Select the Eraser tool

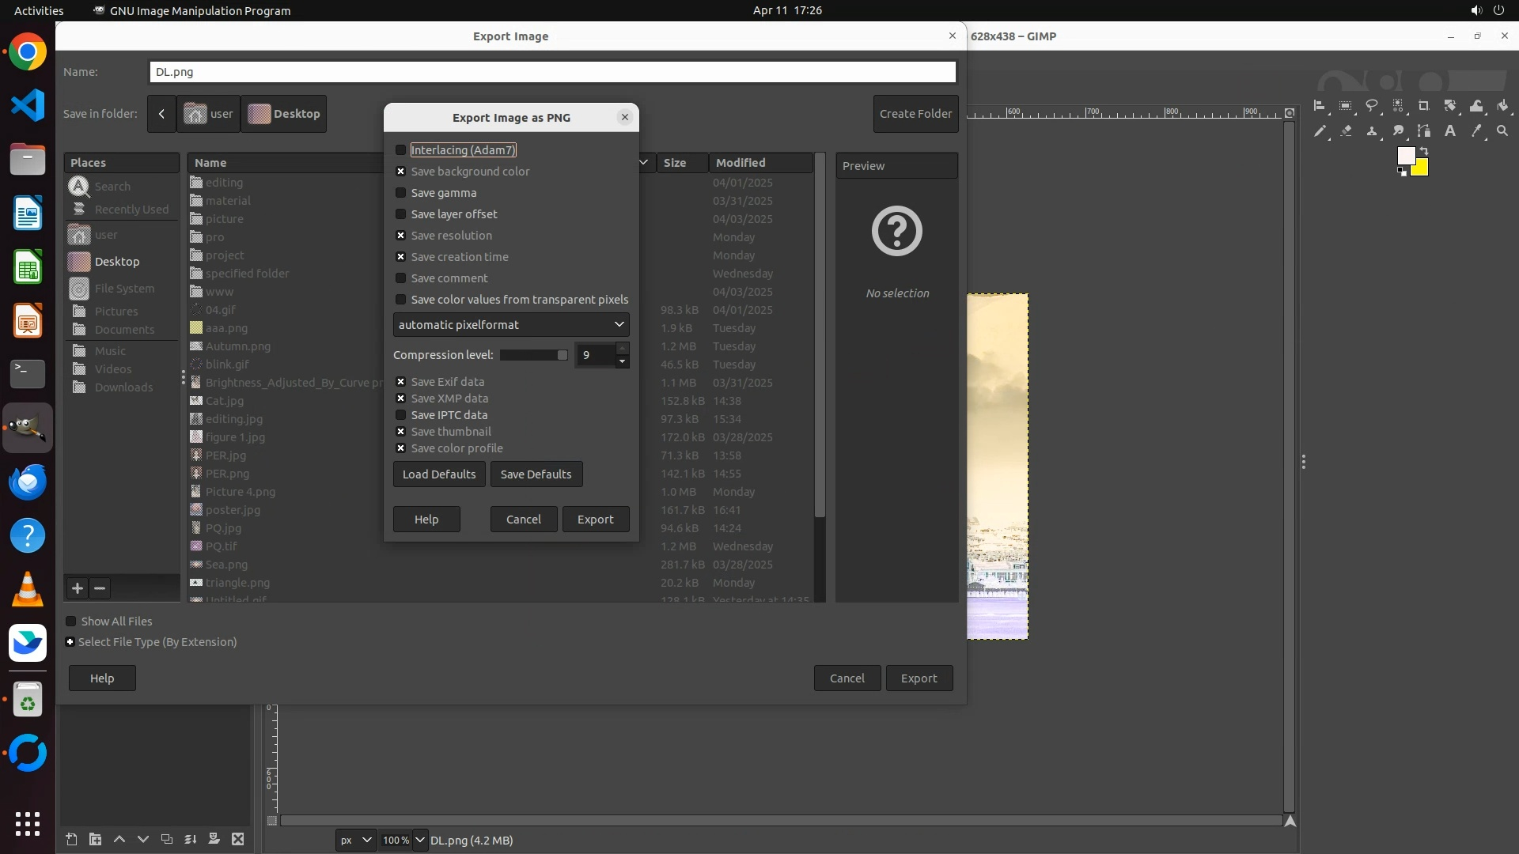click(x=1346, y=131)
